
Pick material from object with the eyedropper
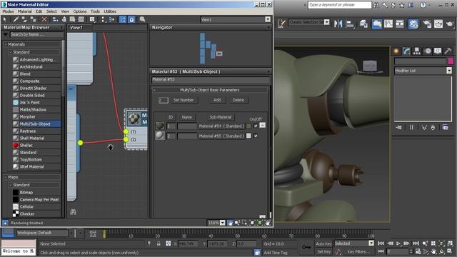click(x=16, y=19)
